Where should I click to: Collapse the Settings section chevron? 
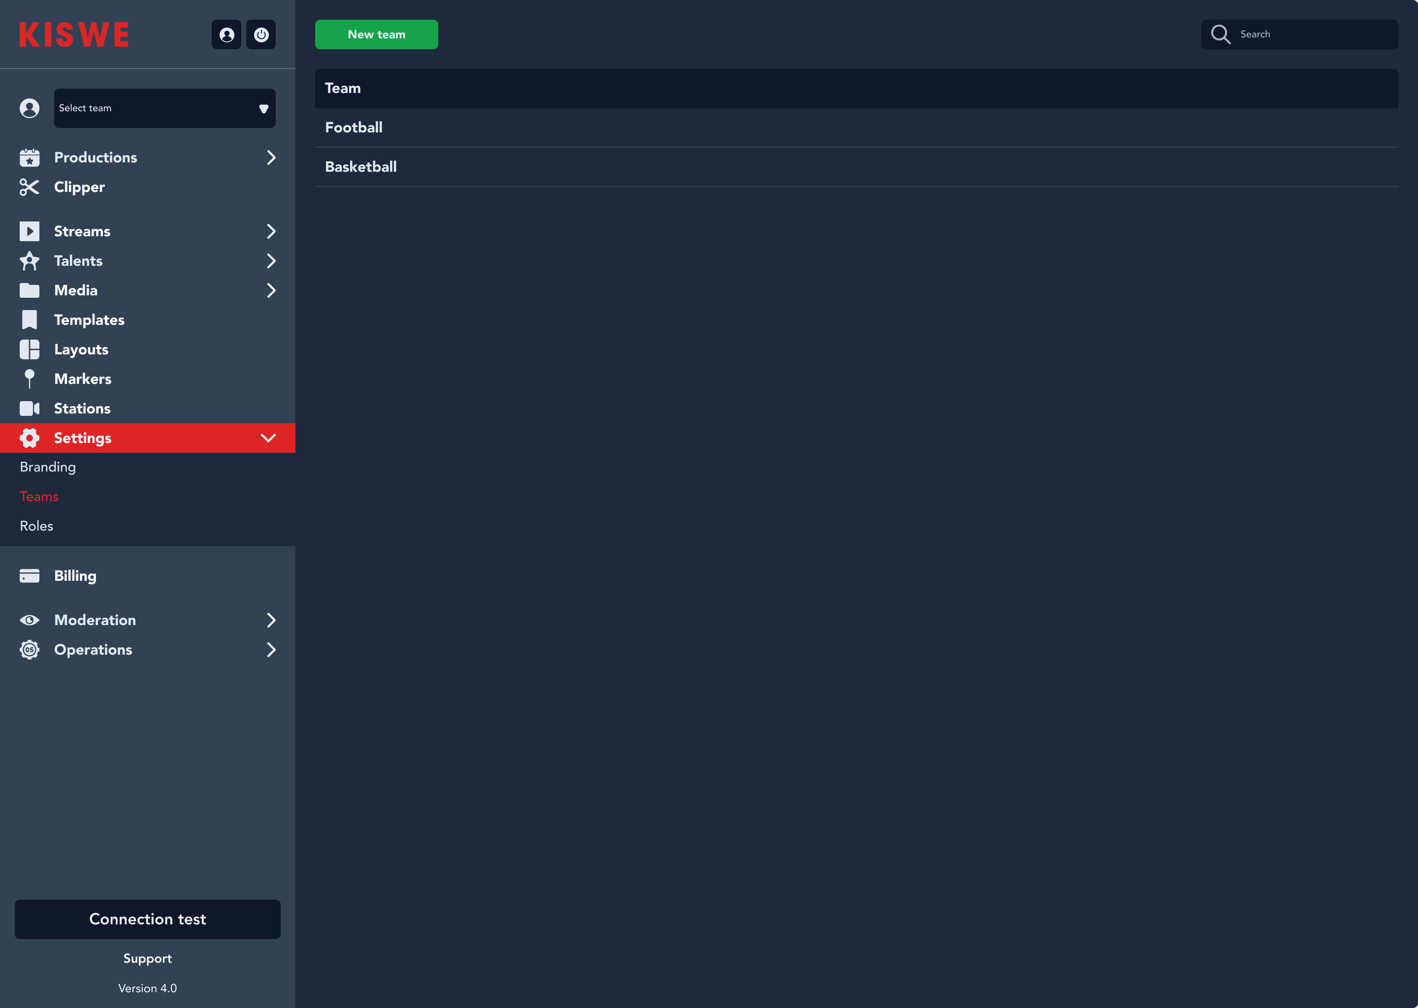268,438
